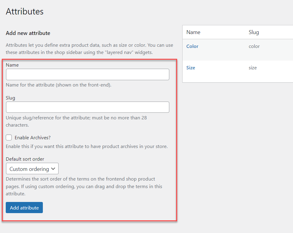Open the Size attribute link

pos(191,68)
